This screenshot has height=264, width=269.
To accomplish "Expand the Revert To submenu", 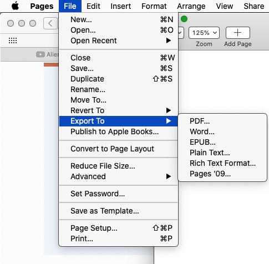I will [118, 110].
